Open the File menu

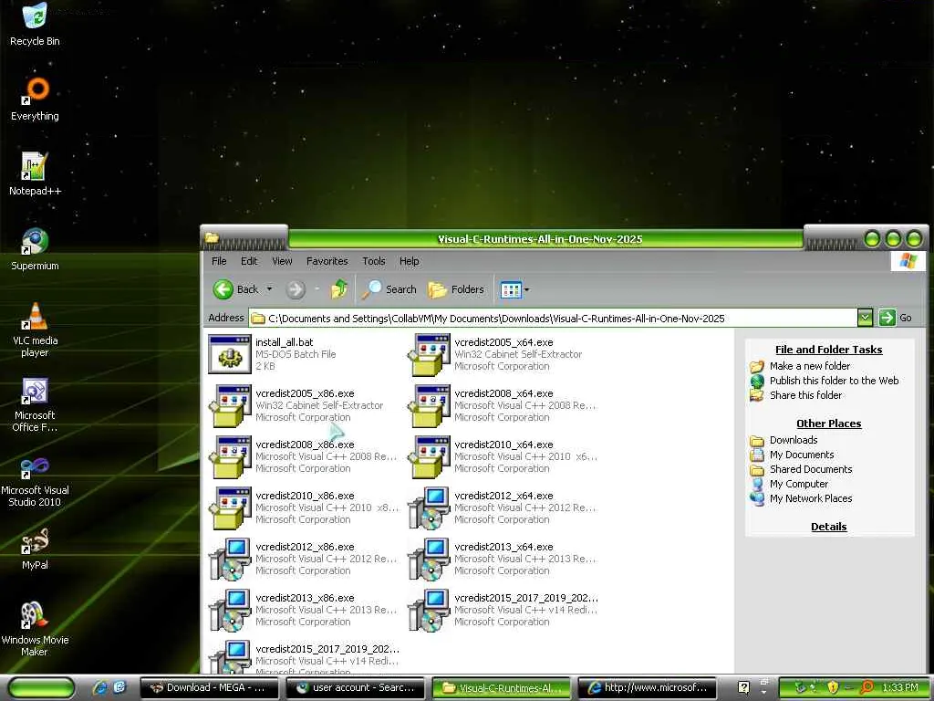[219, 261]
